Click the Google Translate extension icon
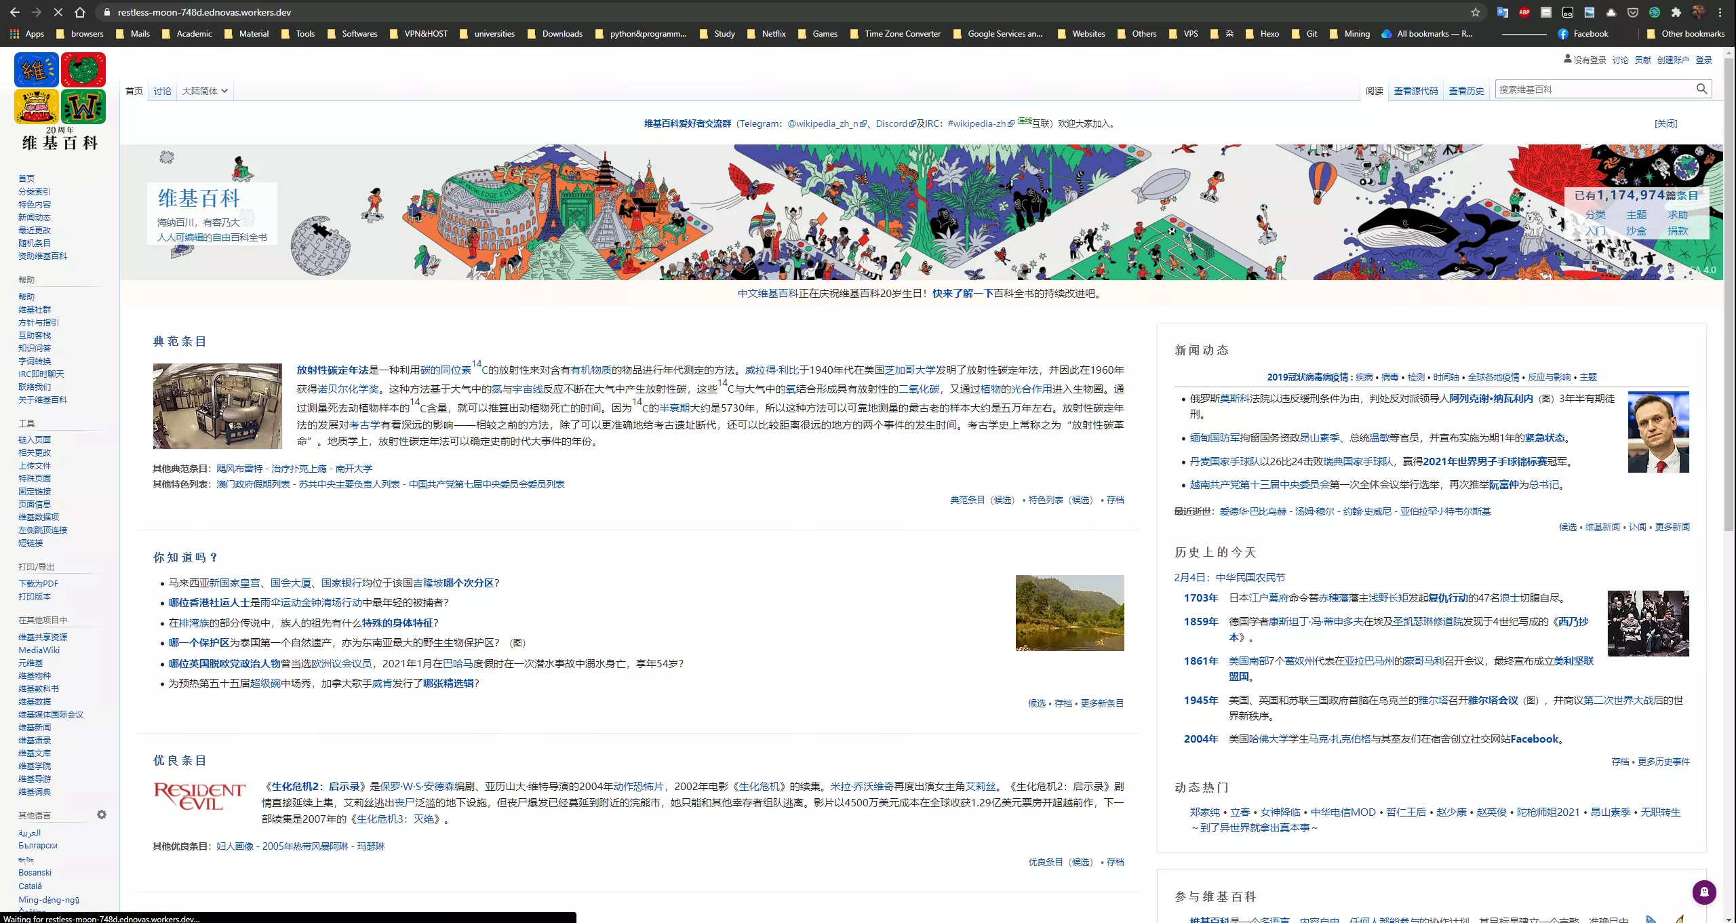1736x923 pixels. 1503,12
